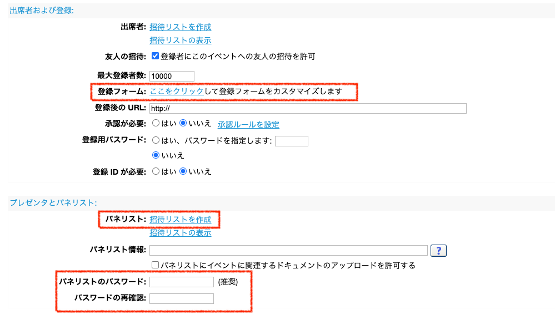Select はい for 承認が必要
This screenshot has width=555, height=315.
156,123
